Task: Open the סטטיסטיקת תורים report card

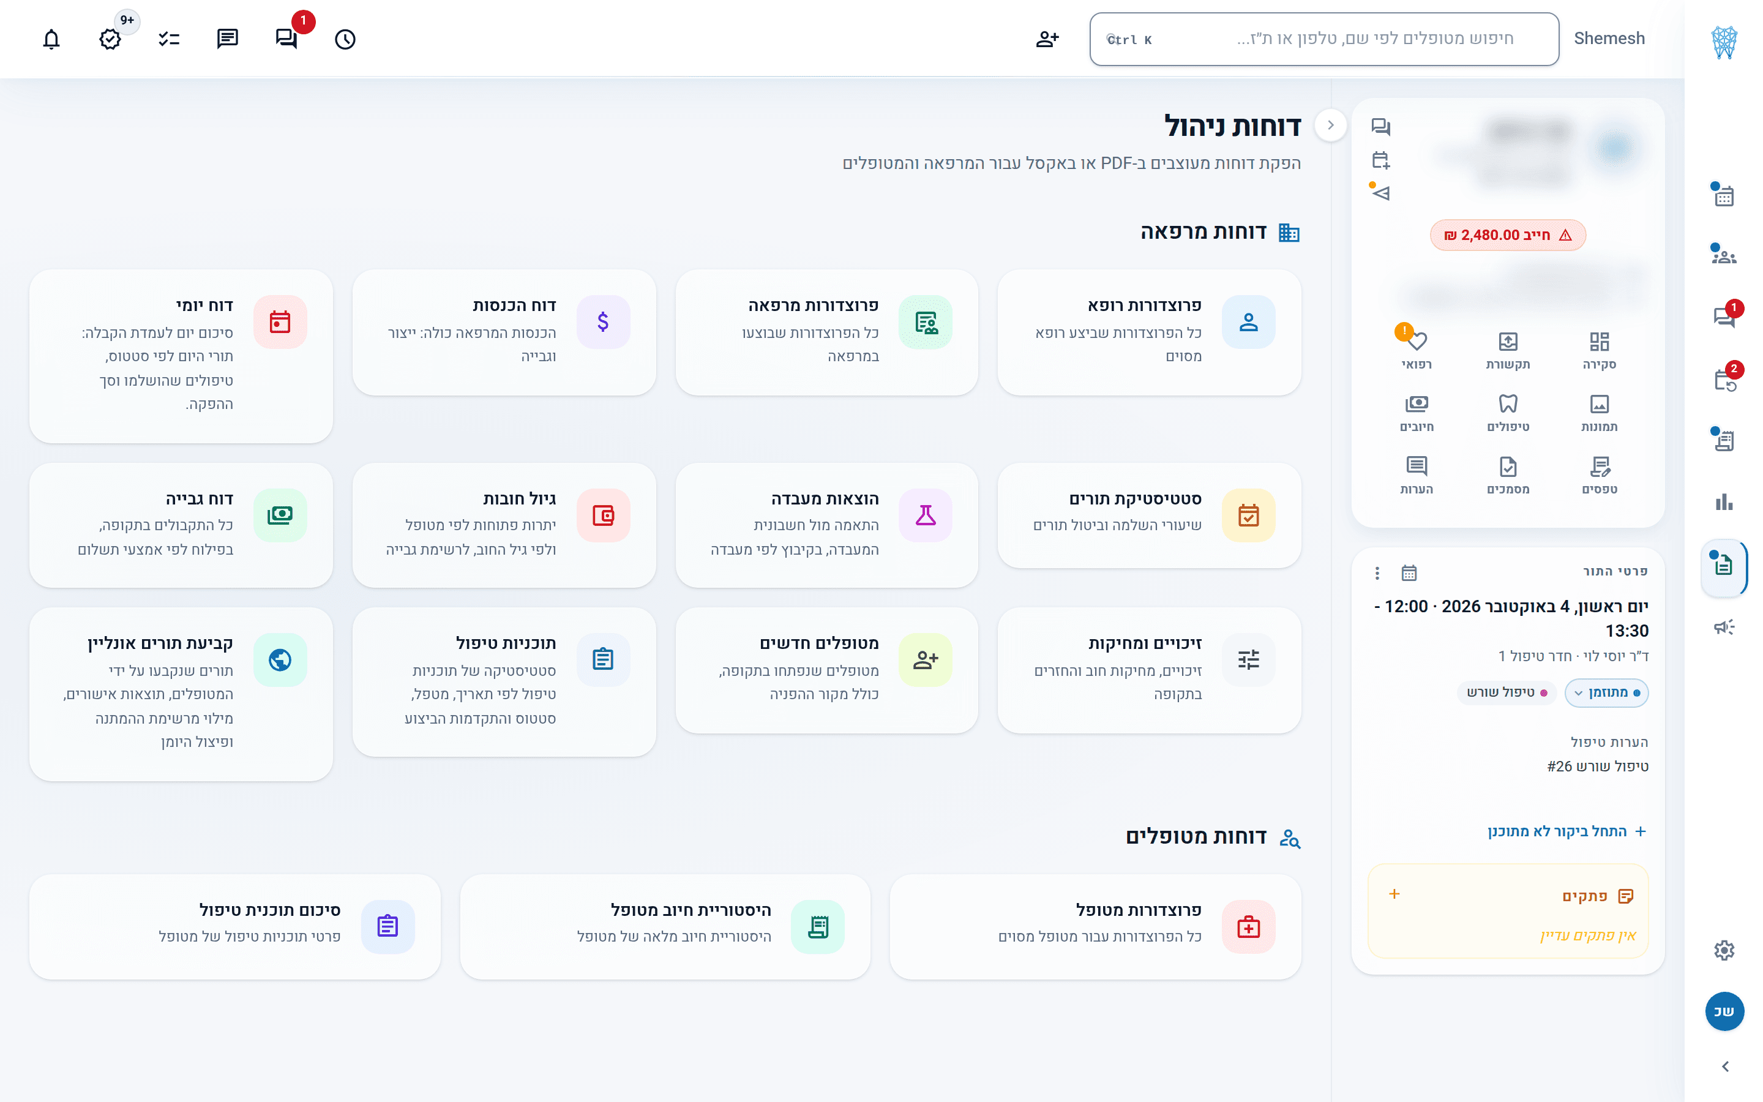Action: (1149, 515)
